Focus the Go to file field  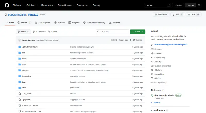click(113, 32)
